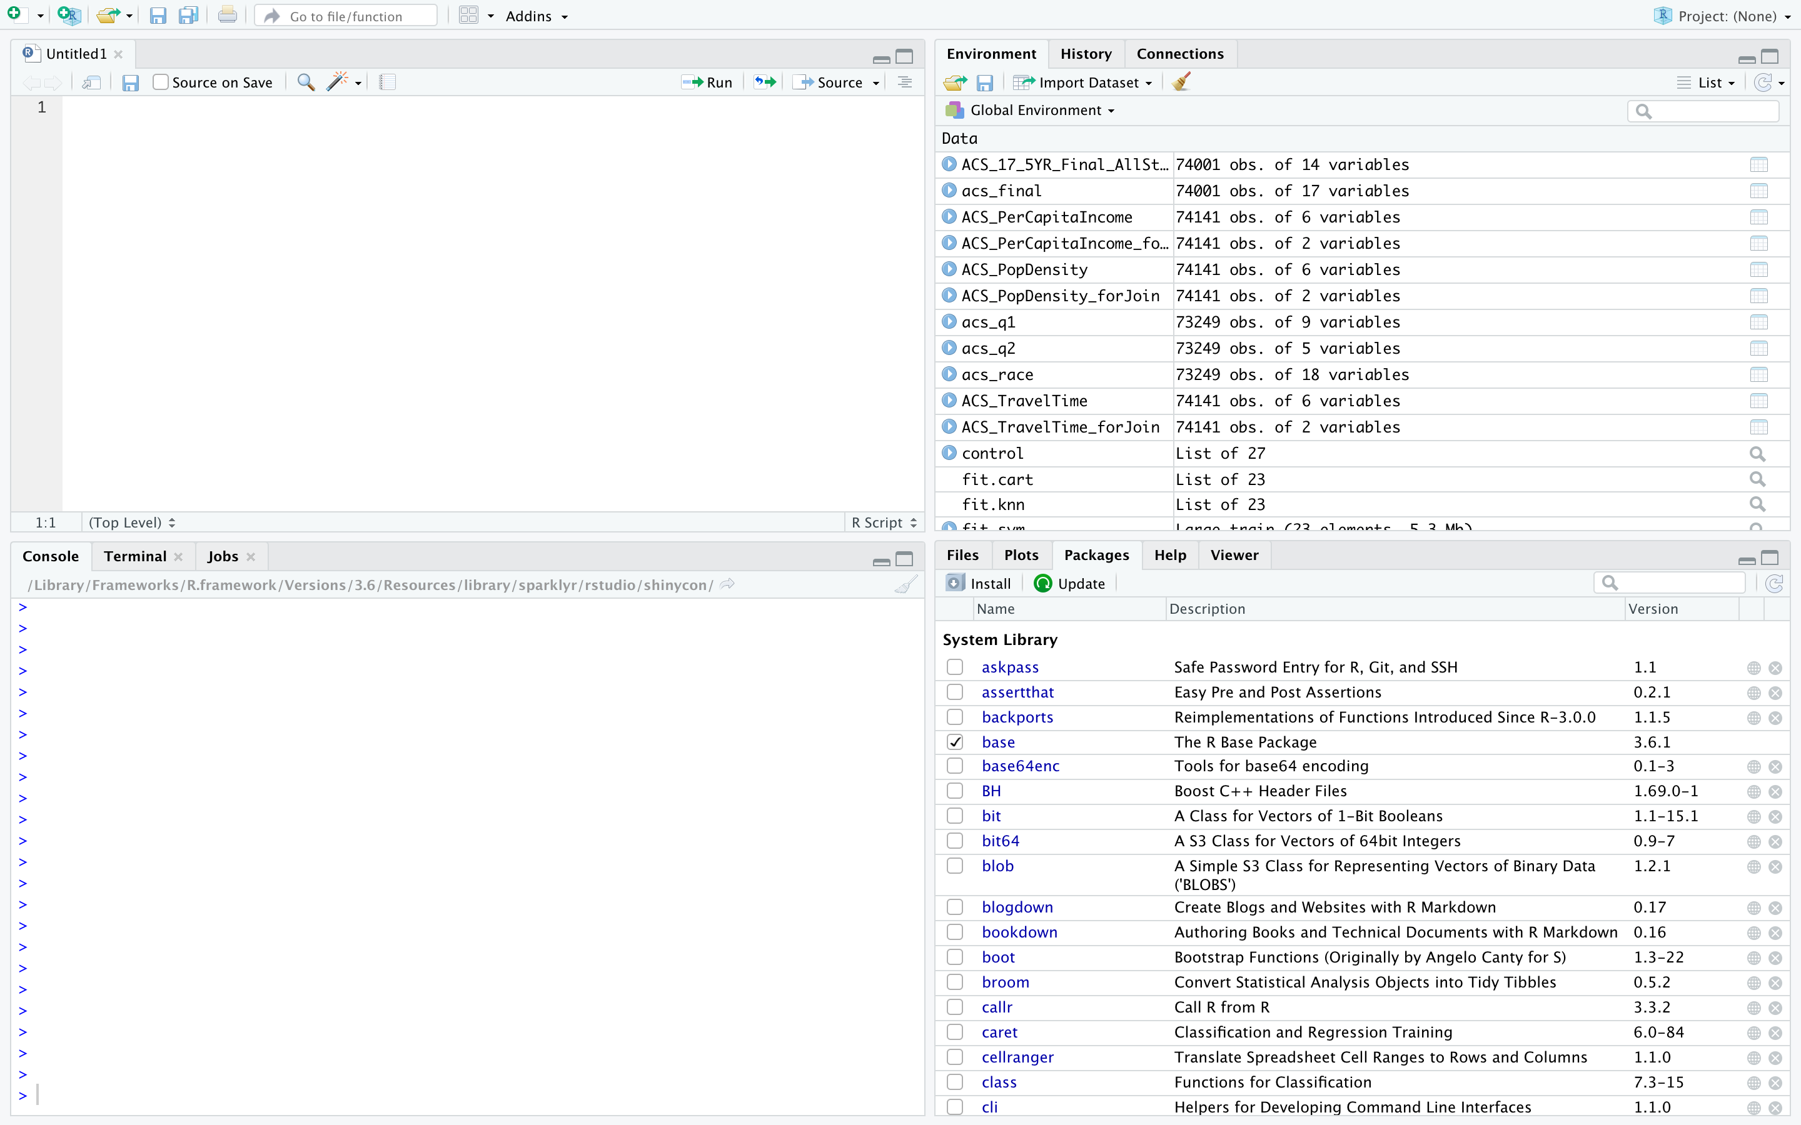Switch to the History tab
Image resolution: width=1801 pixels, height=1125 pixels.
[1086, 54]
